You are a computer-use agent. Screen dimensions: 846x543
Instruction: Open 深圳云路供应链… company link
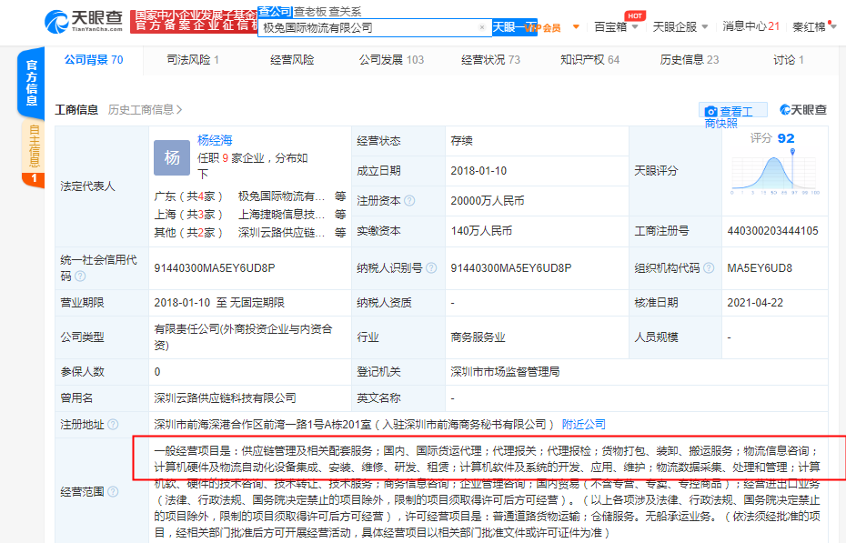282,233
